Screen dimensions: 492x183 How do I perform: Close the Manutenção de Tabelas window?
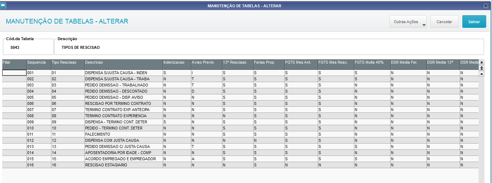(x=486, y=6)
